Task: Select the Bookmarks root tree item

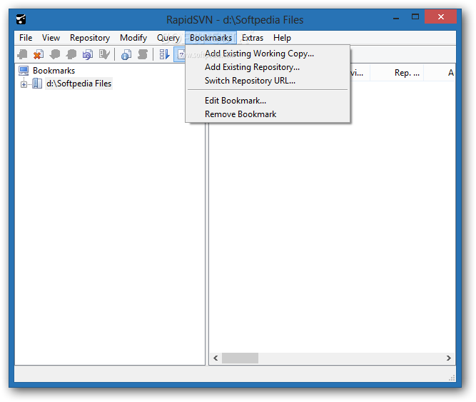Action: click(54, 71)
